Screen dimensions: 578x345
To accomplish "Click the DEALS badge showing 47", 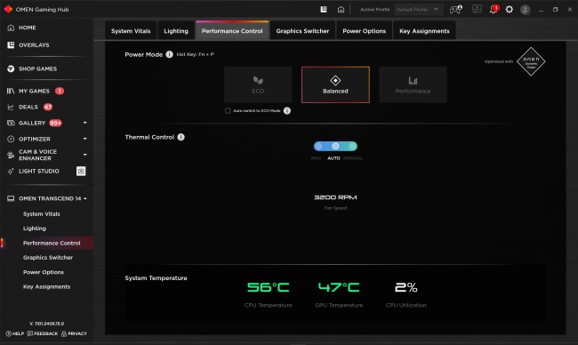I will [48, 107].
